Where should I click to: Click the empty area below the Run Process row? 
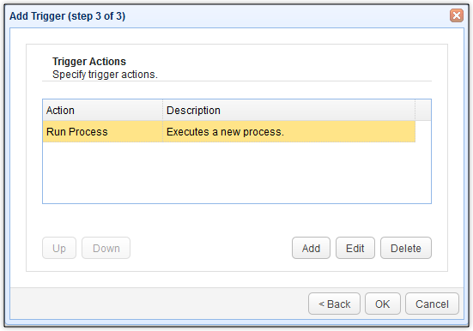pyautogui.click(x=237, y=172)
